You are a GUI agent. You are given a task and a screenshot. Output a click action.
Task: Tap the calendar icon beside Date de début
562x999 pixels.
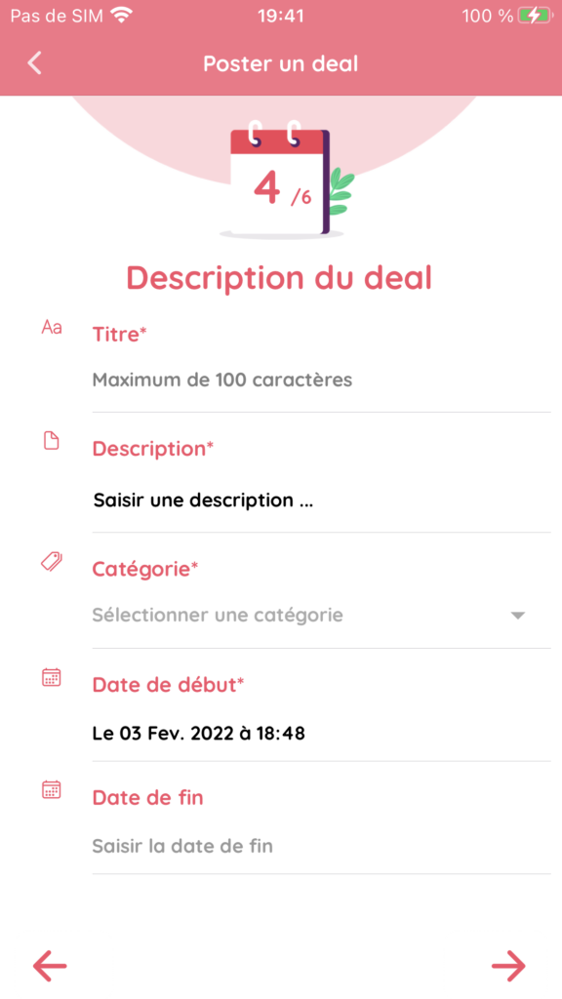51,677
